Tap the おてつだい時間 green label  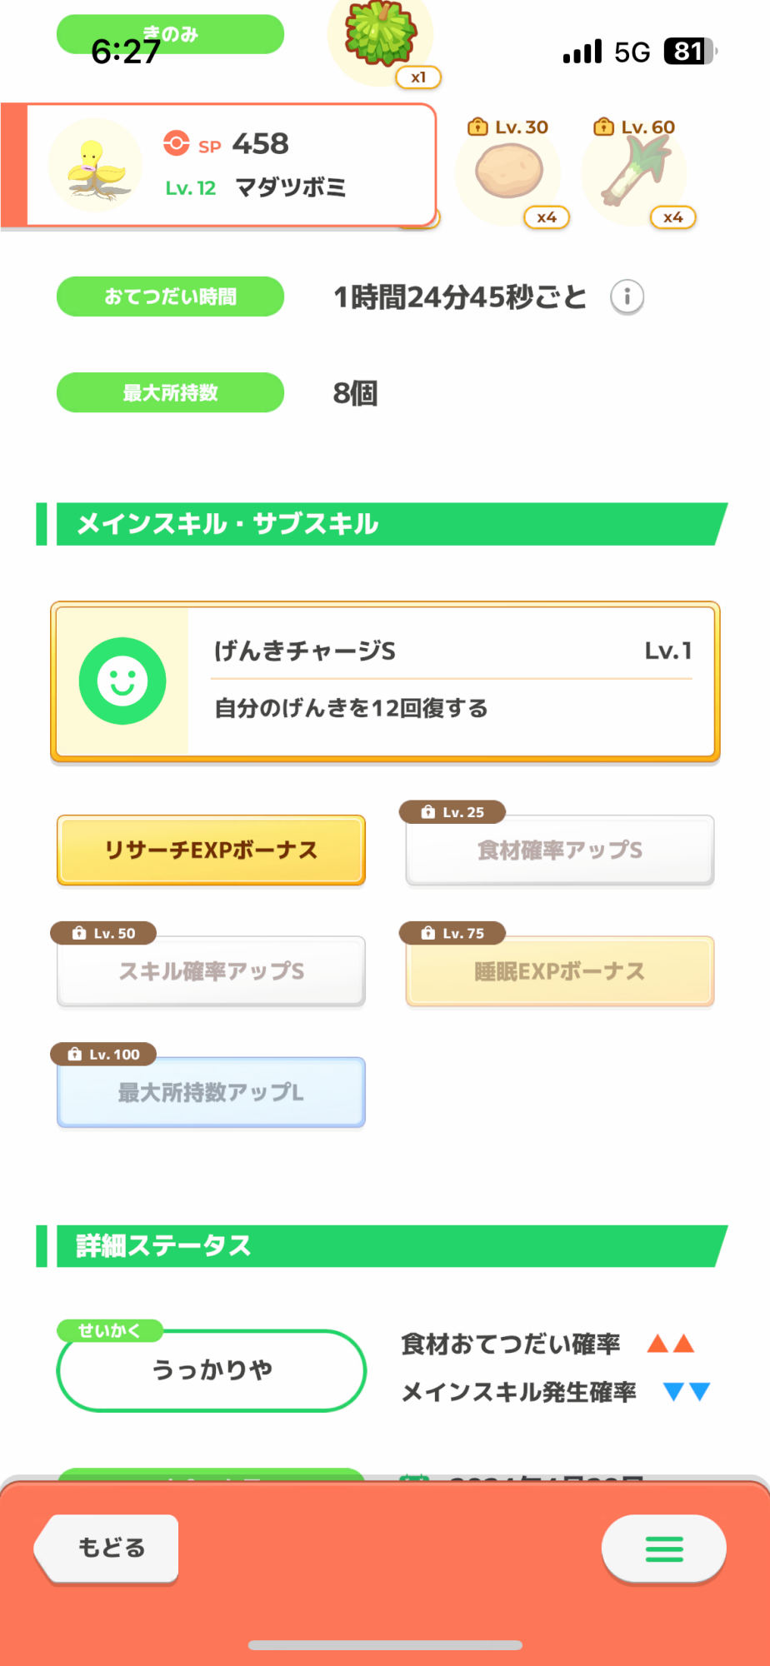170,297
